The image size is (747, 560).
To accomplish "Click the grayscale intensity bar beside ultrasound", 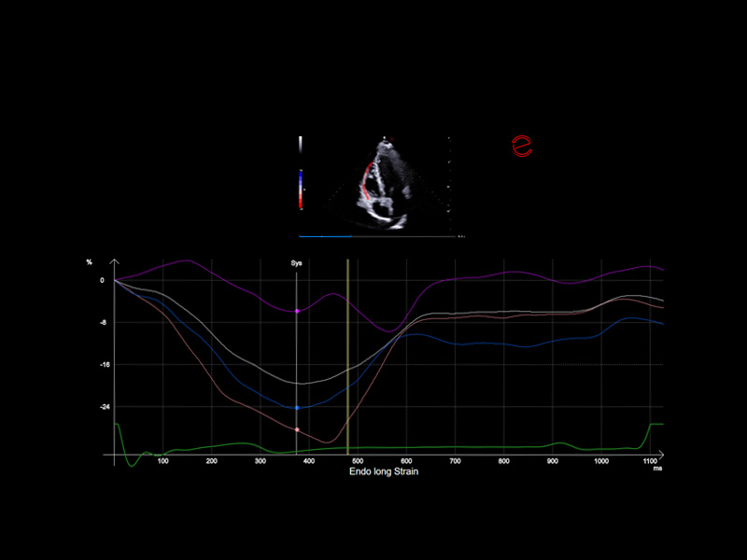I will pyautogui.click(x=300, y=146).
